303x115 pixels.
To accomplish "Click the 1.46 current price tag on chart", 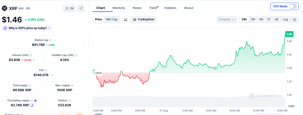I will 289,34.
